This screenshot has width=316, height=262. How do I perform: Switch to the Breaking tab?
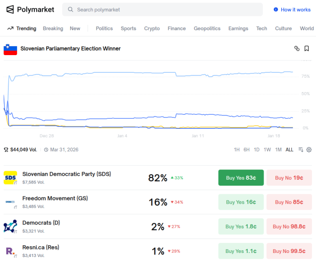[x=53, y=28]
